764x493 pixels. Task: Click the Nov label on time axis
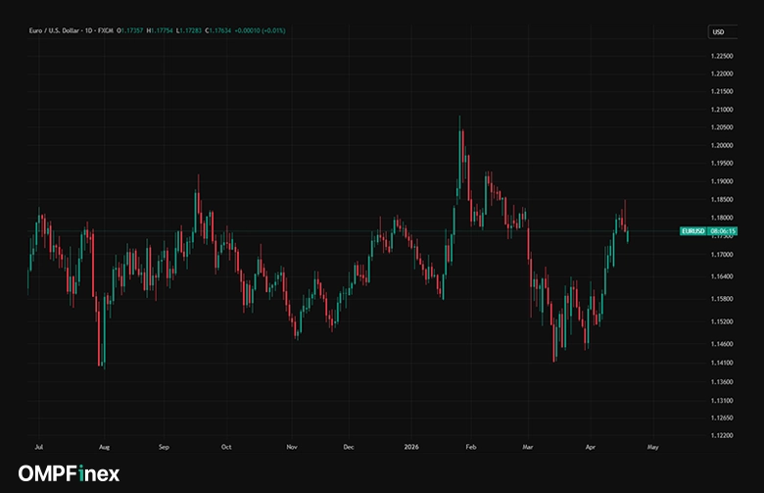(291, 445)
